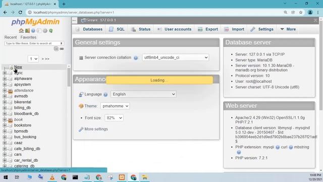323x182 pixels.
Task: Open the Language dropdown showing English
Action: (x=143, y=94)
